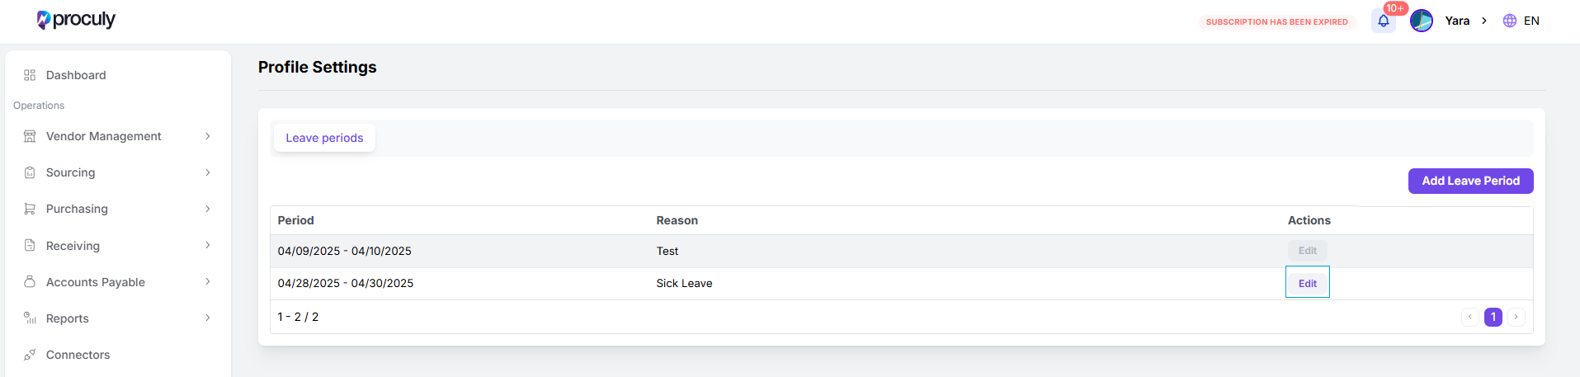This screenshot has width=1580, height=377.
Task: Click the Accounts Payable bag icon
Action: coord(30,282)
